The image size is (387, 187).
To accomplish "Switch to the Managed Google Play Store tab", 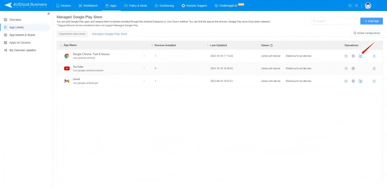I will point(109,34).
